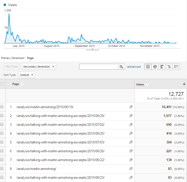Open the Sort Type Default dropdown

(x=27, y=75)
